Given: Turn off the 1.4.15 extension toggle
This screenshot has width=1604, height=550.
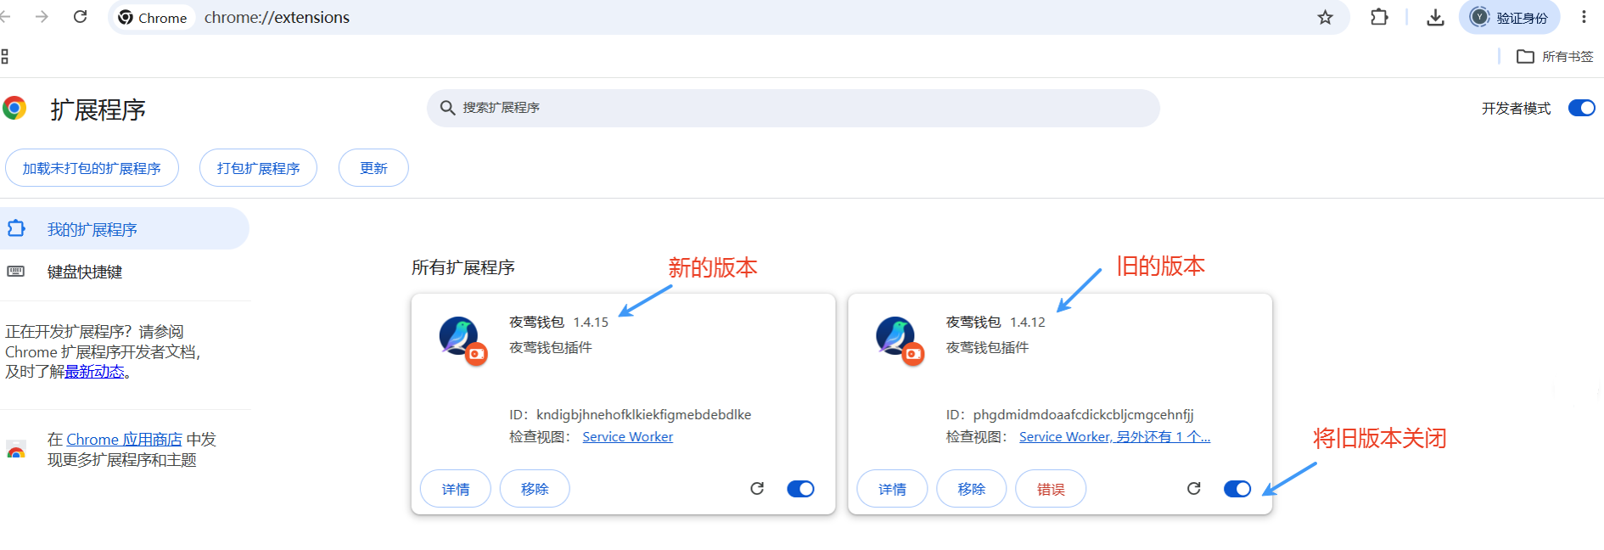Looking at the screenshot, I should (800, 489).
